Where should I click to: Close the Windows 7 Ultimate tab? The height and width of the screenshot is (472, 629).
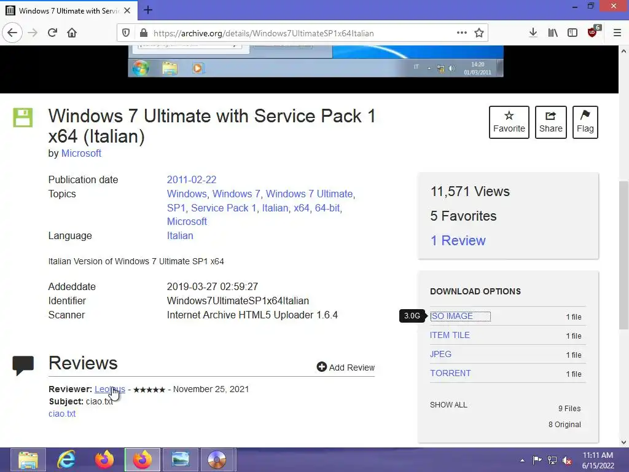click(x=127, y=10)
